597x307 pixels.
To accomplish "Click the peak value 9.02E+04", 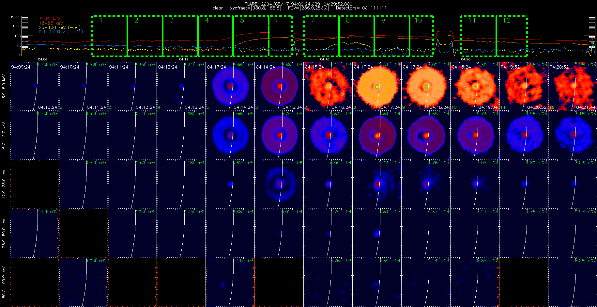I will point(292,212).
